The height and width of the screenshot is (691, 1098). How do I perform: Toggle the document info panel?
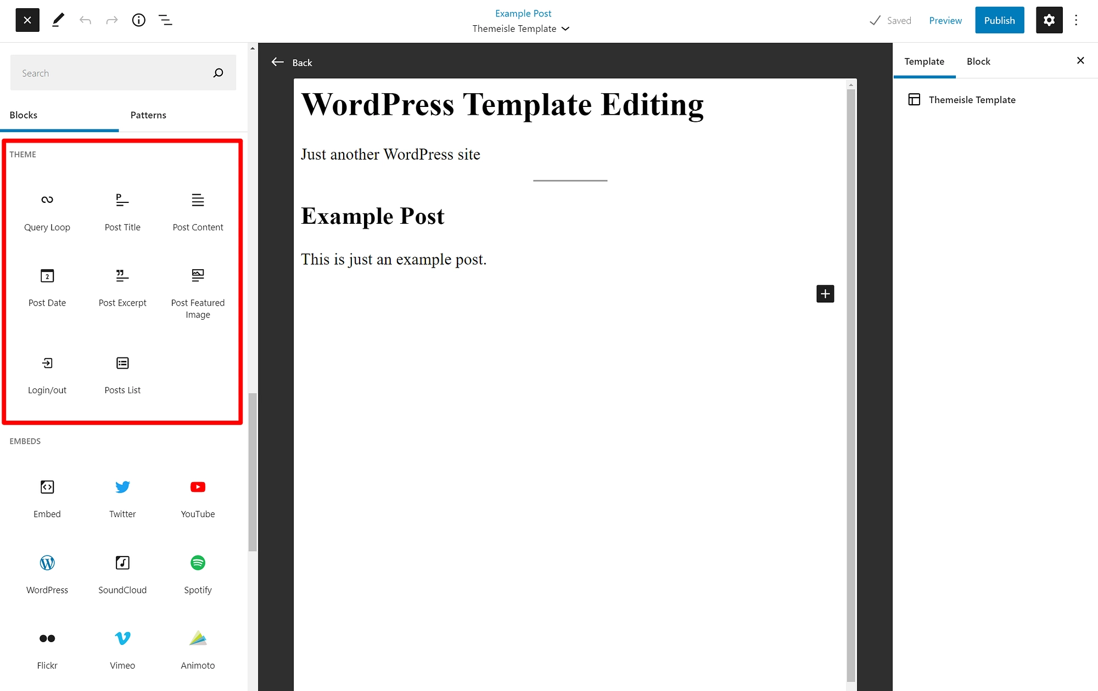[x=139, y=20]
